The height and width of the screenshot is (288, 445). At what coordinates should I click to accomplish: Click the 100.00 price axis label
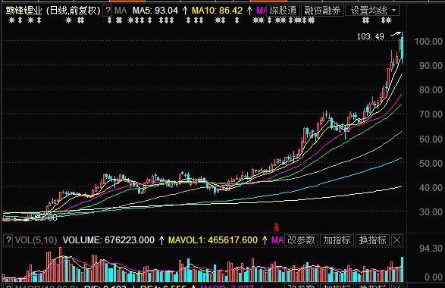pyautogui.click(x=428, y=42)
